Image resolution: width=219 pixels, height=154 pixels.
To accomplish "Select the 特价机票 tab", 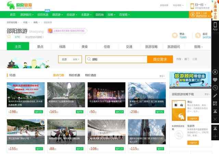I will tap(74, 75).
